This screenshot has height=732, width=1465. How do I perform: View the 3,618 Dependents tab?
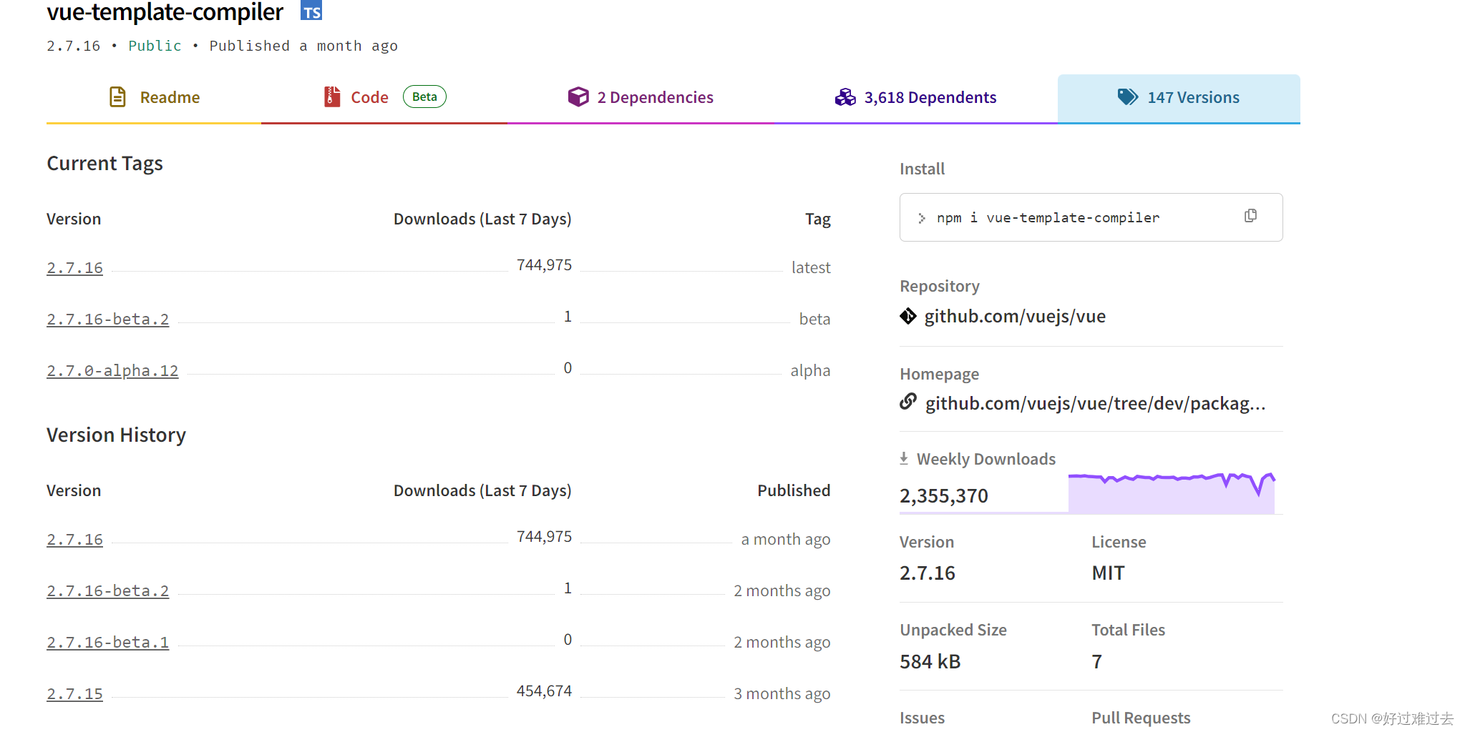click(930, 97)
